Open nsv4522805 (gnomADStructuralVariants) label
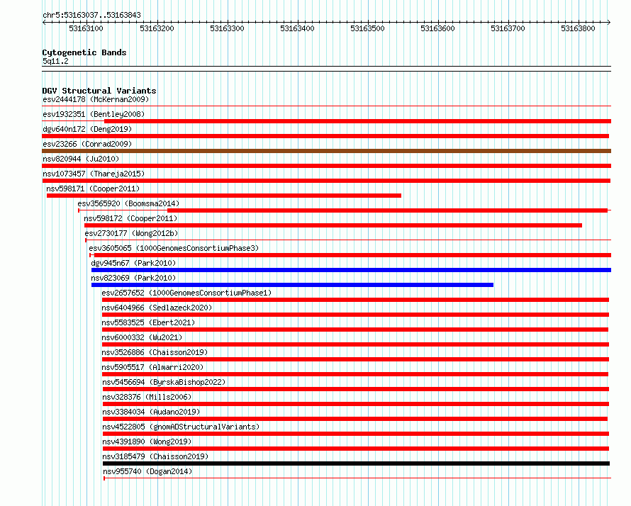631x506 pixels. click(x=181, y=427)
